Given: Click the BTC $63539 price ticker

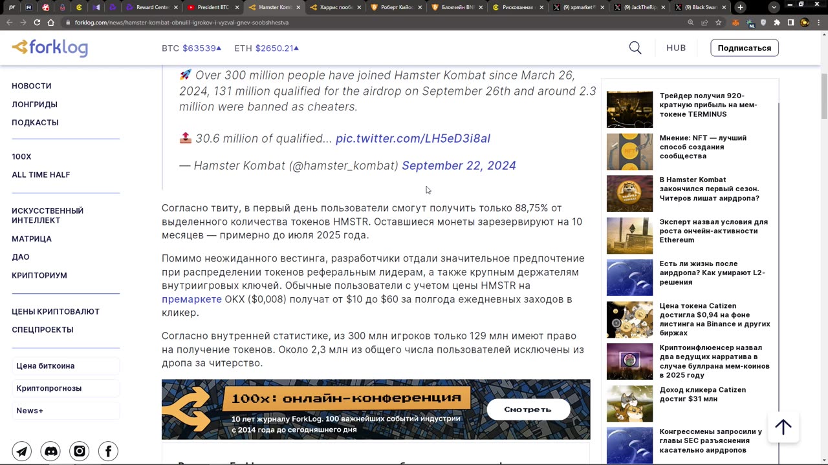Looking at the screenshot, I should pyautogui.click(x=191, y=48).
